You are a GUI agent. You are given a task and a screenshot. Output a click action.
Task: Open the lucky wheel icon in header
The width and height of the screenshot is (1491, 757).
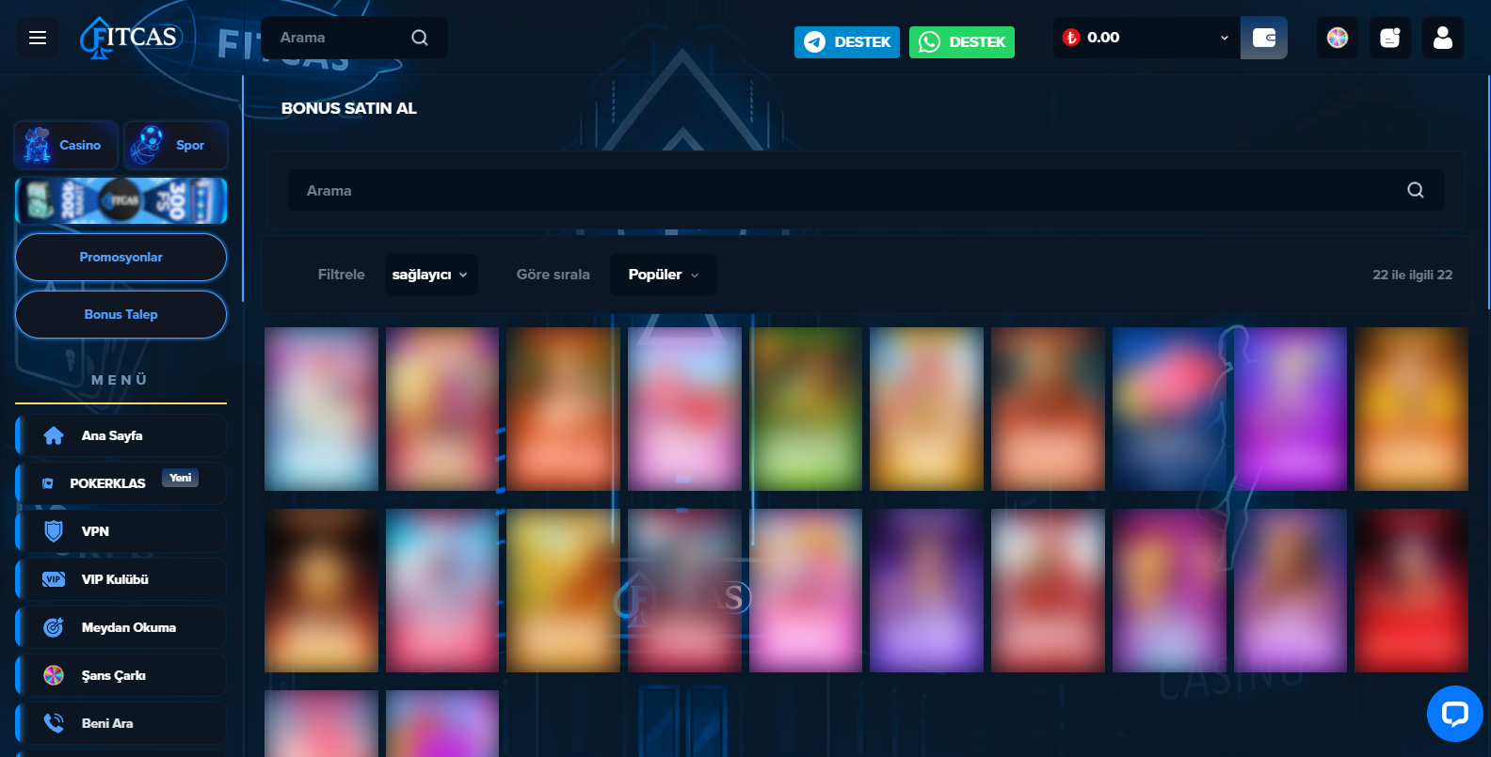[1337, 38]
